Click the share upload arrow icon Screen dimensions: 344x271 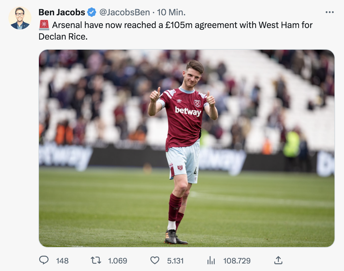click(278, 261)
